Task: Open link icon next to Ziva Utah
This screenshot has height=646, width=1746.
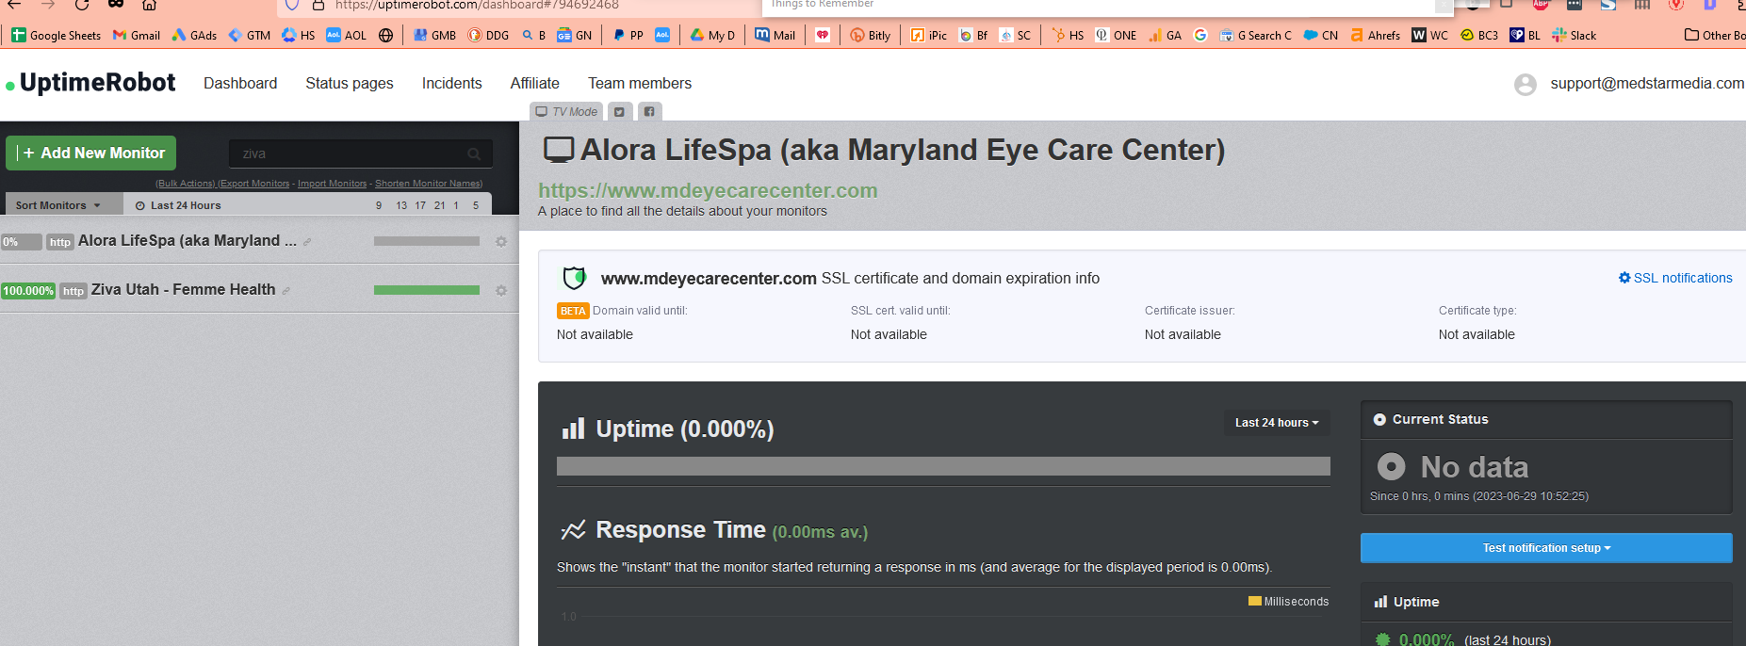Action: [x=286, y=291]
